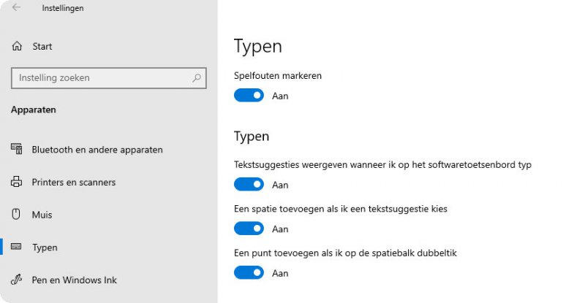Image resolution: width=585 pixels, height=303 pixels.
Task: Click the Bluetooth devices icon
Action: pos(17,149)
